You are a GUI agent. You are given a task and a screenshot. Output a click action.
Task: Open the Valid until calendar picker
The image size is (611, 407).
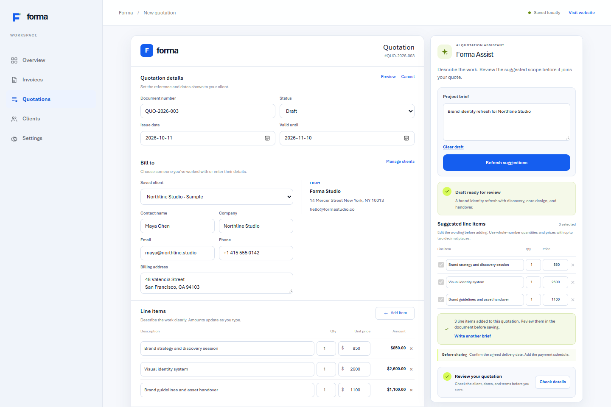(x=406, y=138)
